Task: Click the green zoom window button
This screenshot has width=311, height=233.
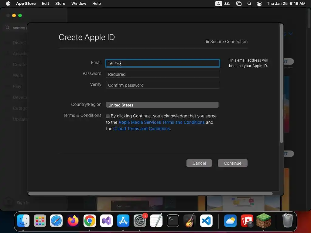Action: 20,15
